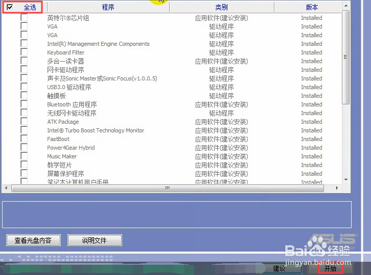371x275 pixels.
Task: Select the Music Maker program name
Action: click(x=62, y=156)
